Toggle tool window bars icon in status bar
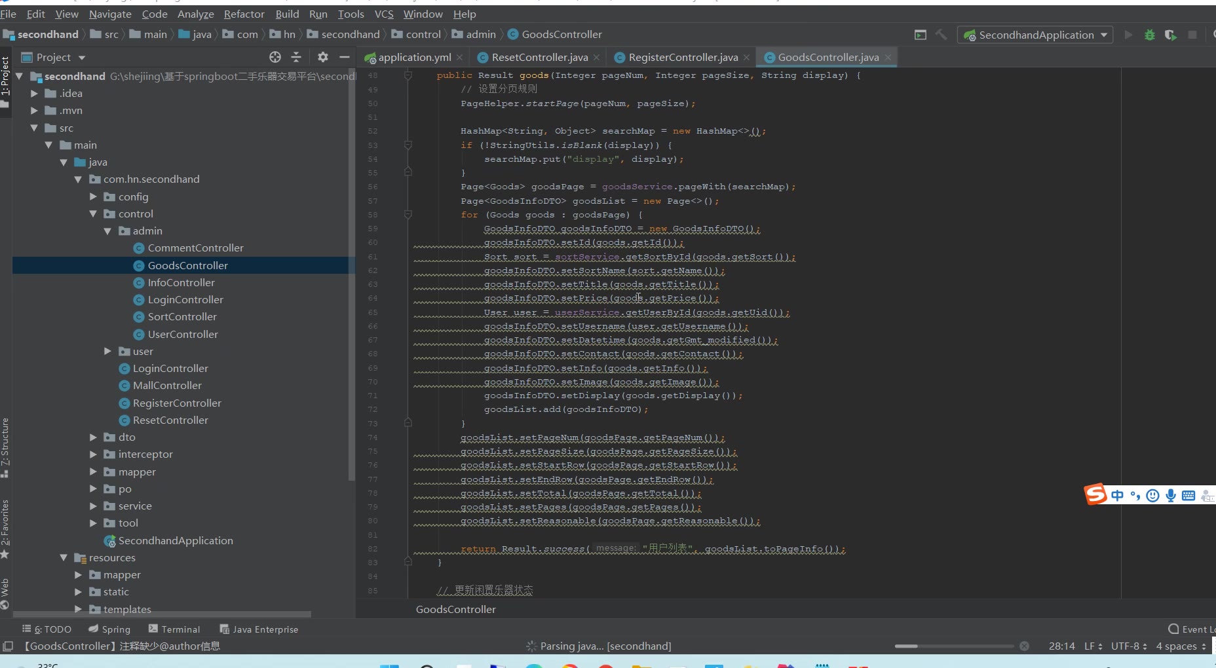The height and width of the screenshot is (668, 1216). click(8, 646)
